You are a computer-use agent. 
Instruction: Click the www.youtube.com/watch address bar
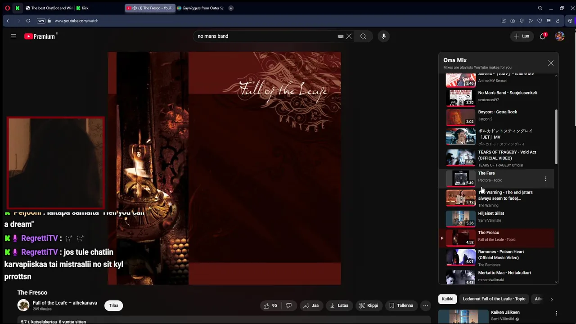point(76,21)
